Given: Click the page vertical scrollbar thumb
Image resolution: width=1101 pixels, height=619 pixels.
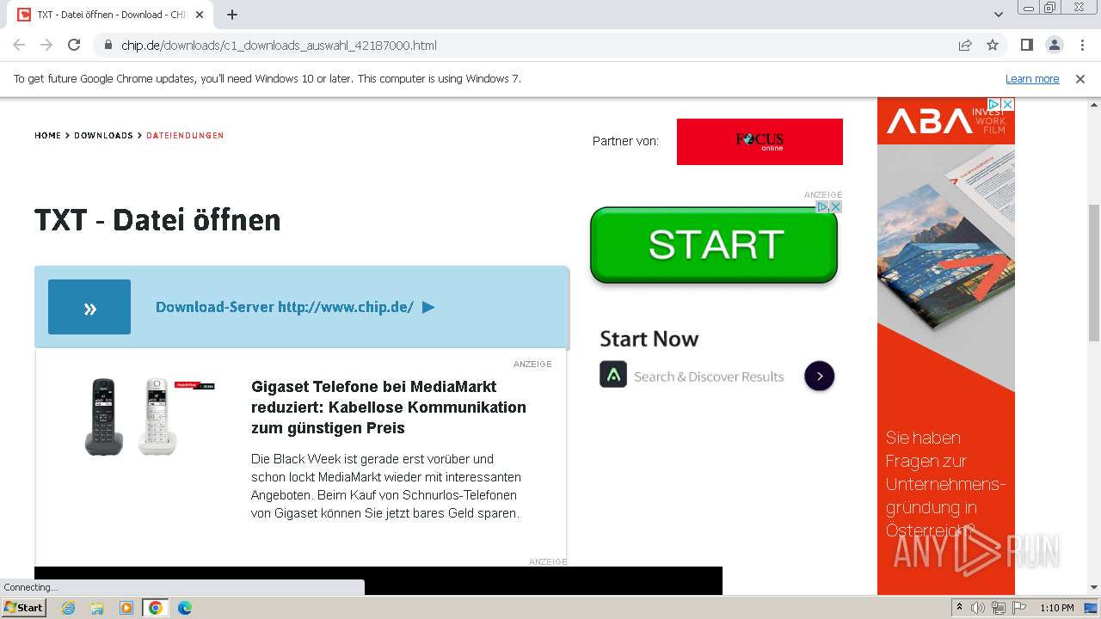Looking at the screenshot, I should tap(1094, 273).
